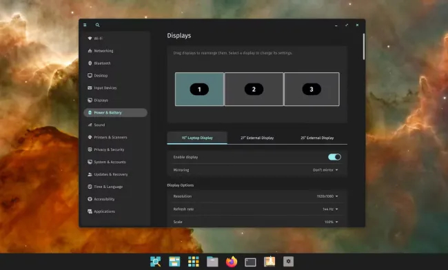Click the Displays page heading
This screenshot has width=448, height=270.
coord(179,36)
